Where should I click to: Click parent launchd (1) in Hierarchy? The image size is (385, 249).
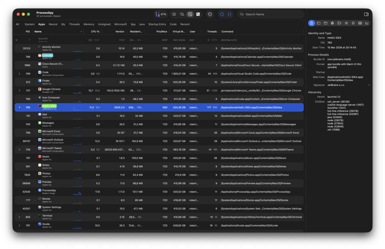click(x=334, y=97)
